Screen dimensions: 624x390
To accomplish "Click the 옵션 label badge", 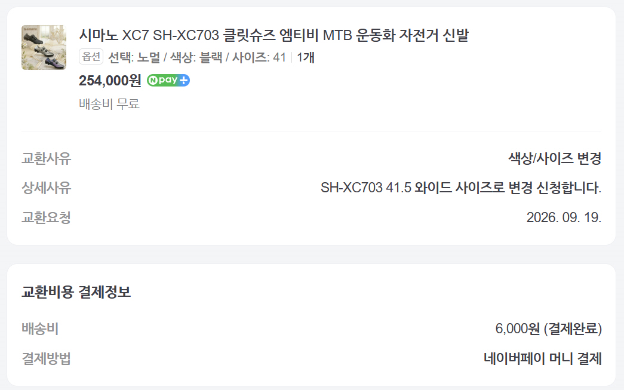I will [91, 57].
